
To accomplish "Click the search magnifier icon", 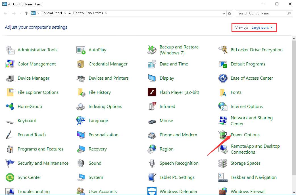I will pyautogui.click(x=289, y=13).
